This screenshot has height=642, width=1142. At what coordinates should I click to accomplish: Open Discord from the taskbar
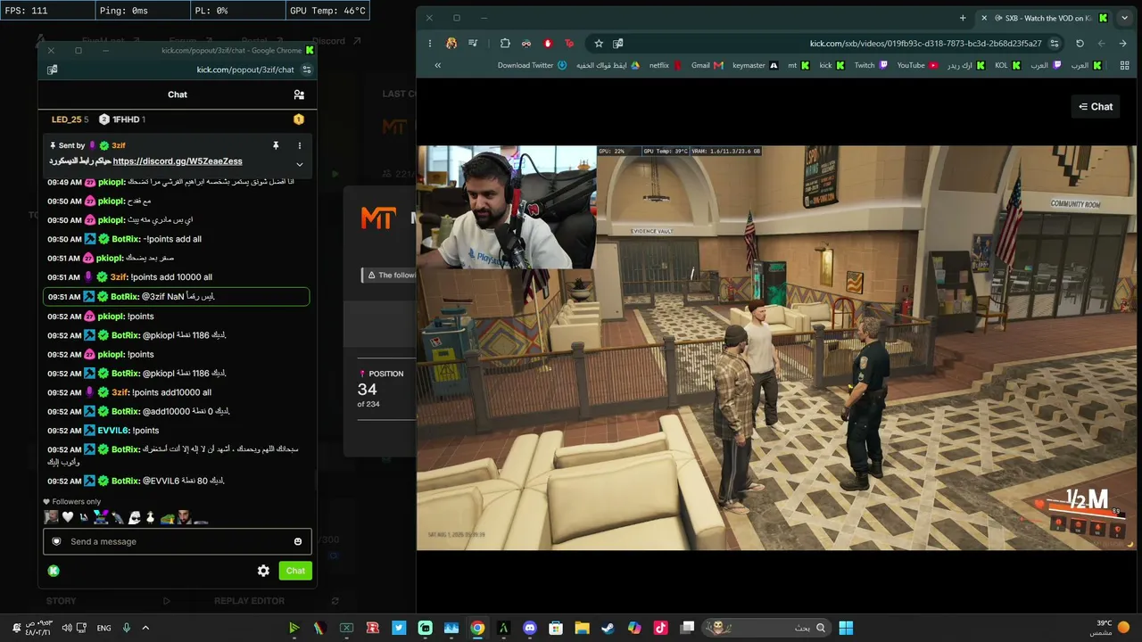click(x=530, y=628)
